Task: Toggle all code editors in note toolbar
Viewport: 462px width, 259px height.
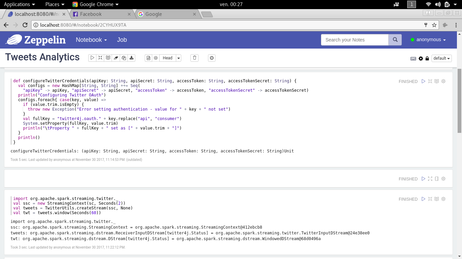Action: pos(100,58)
